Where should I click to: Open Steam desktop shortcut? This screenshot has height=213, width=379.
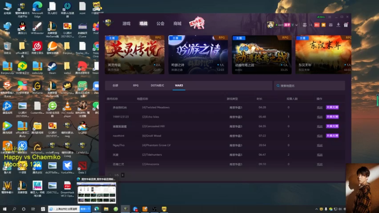(x=52, y=68)
